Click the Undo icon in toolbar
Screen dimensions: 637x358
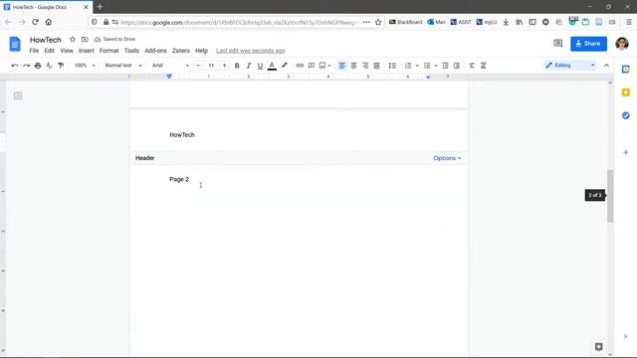[15, 66]
